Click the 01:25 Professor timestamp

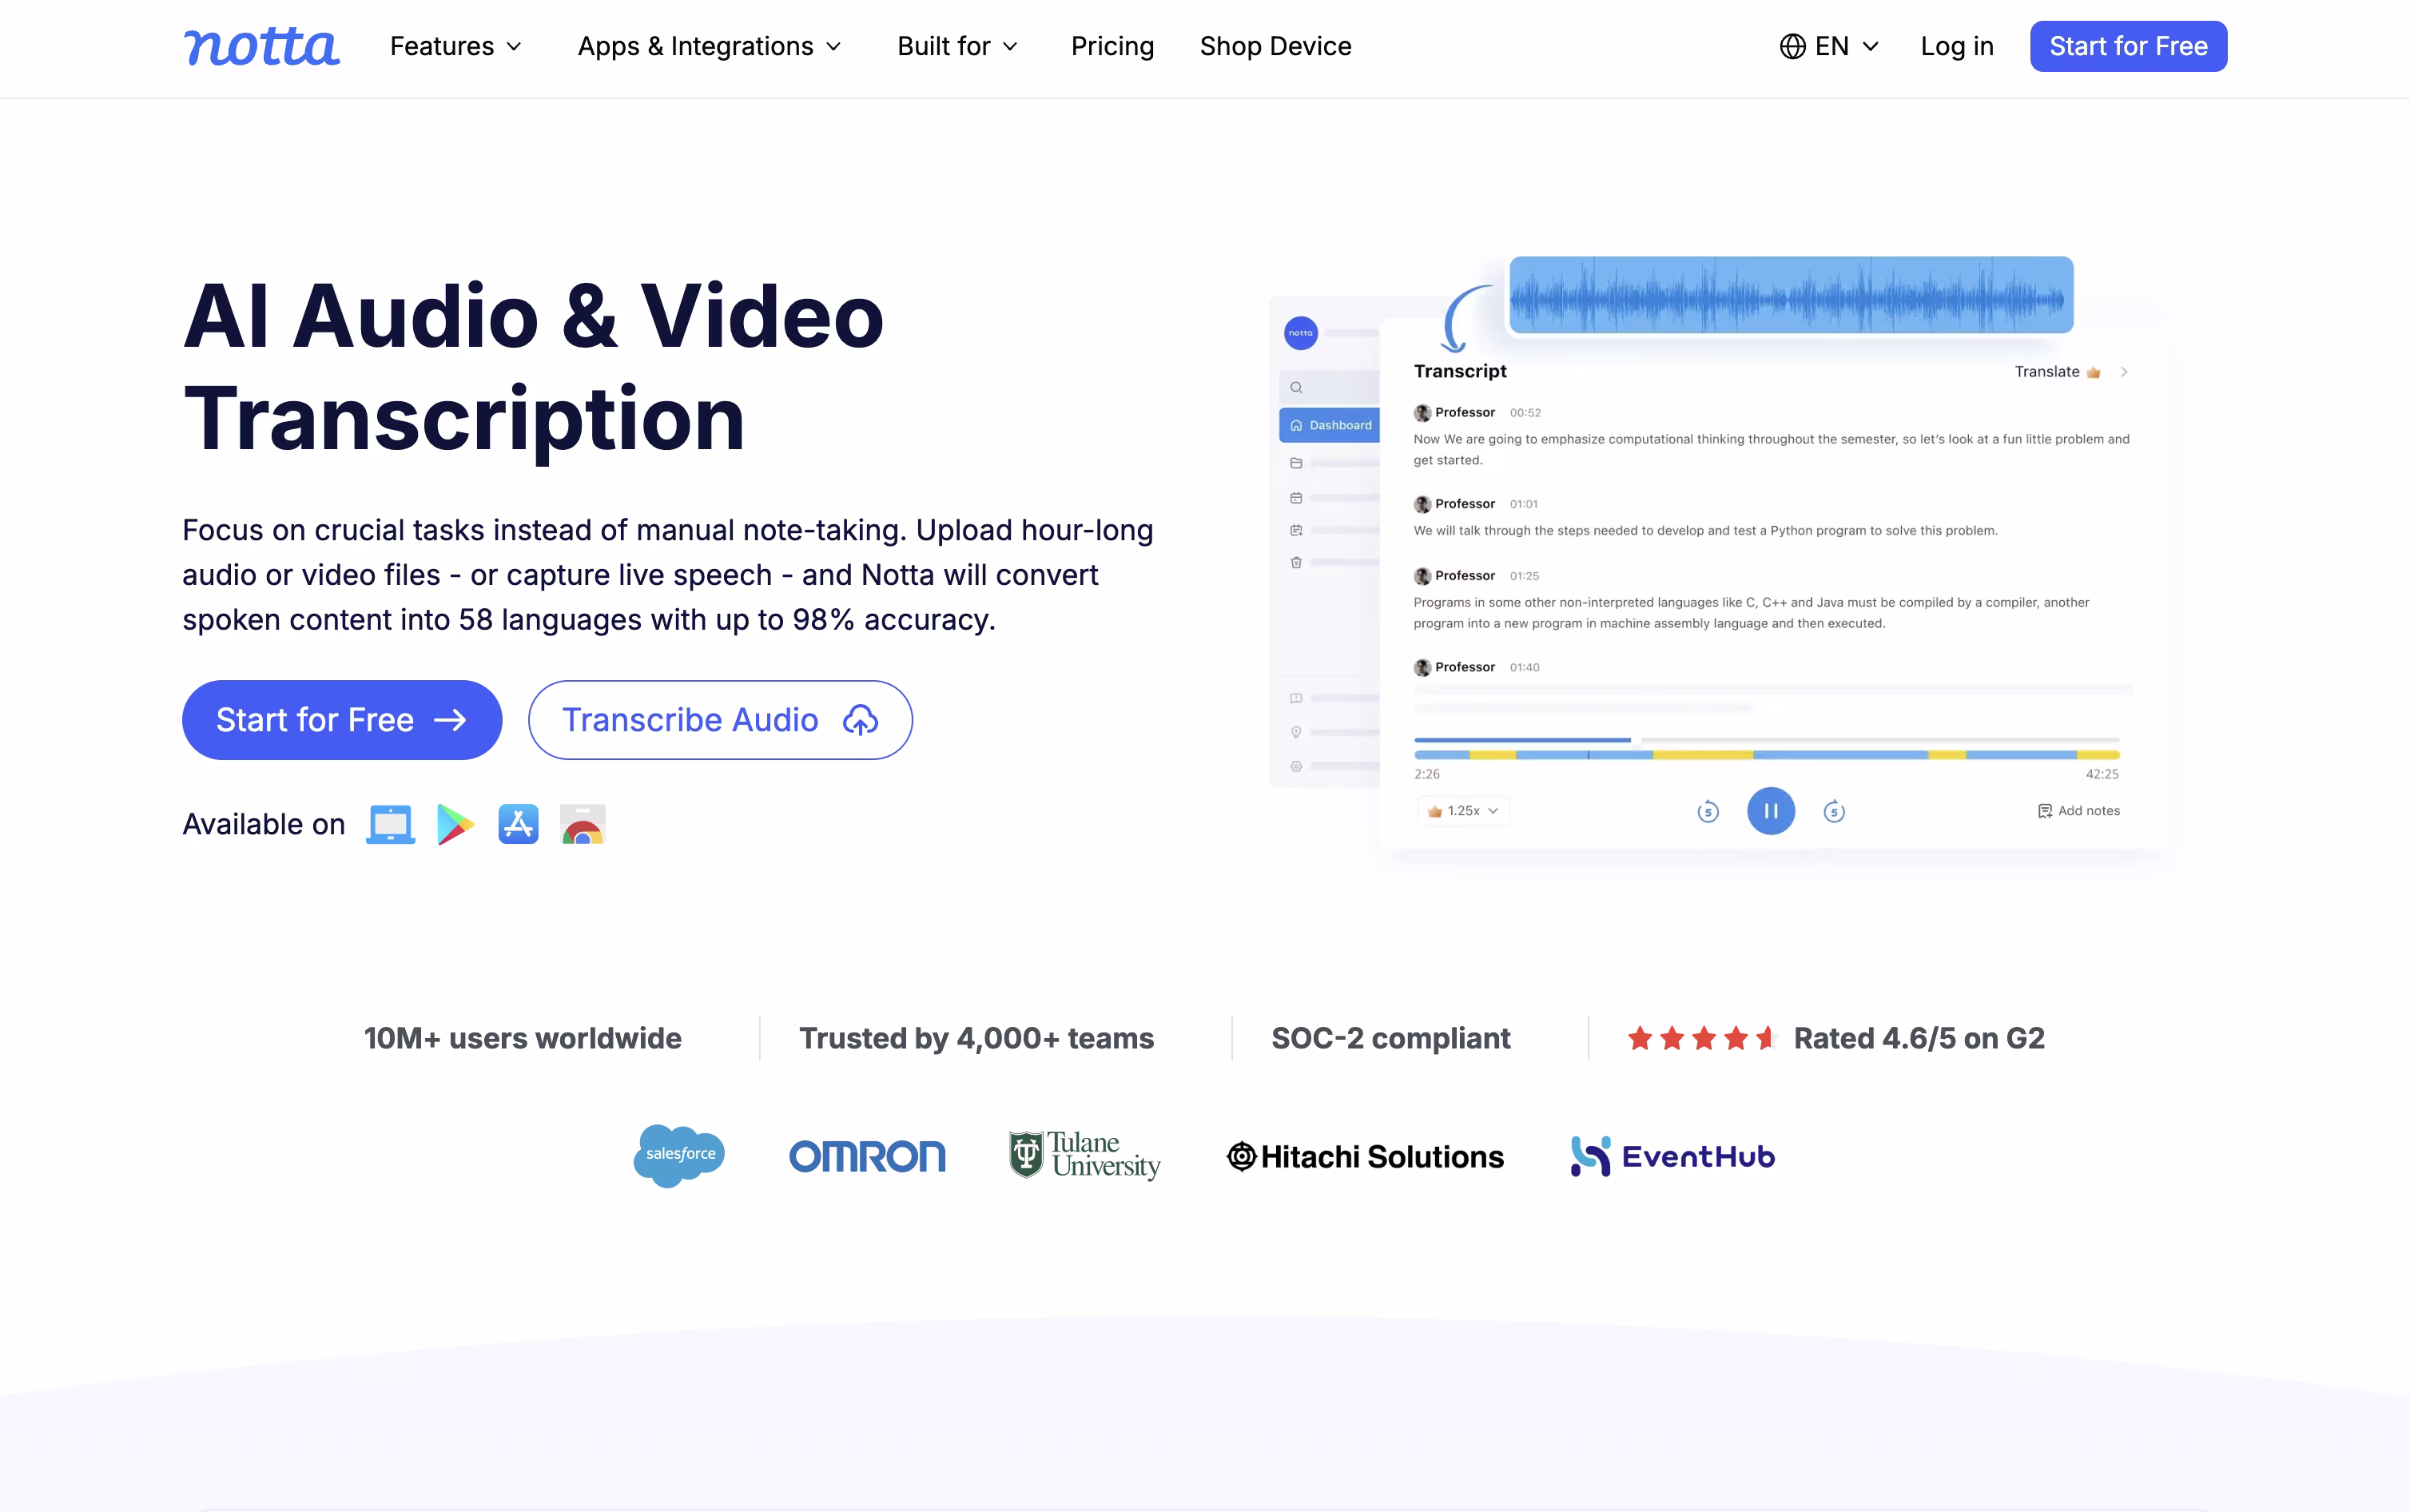click(1525, 576)
